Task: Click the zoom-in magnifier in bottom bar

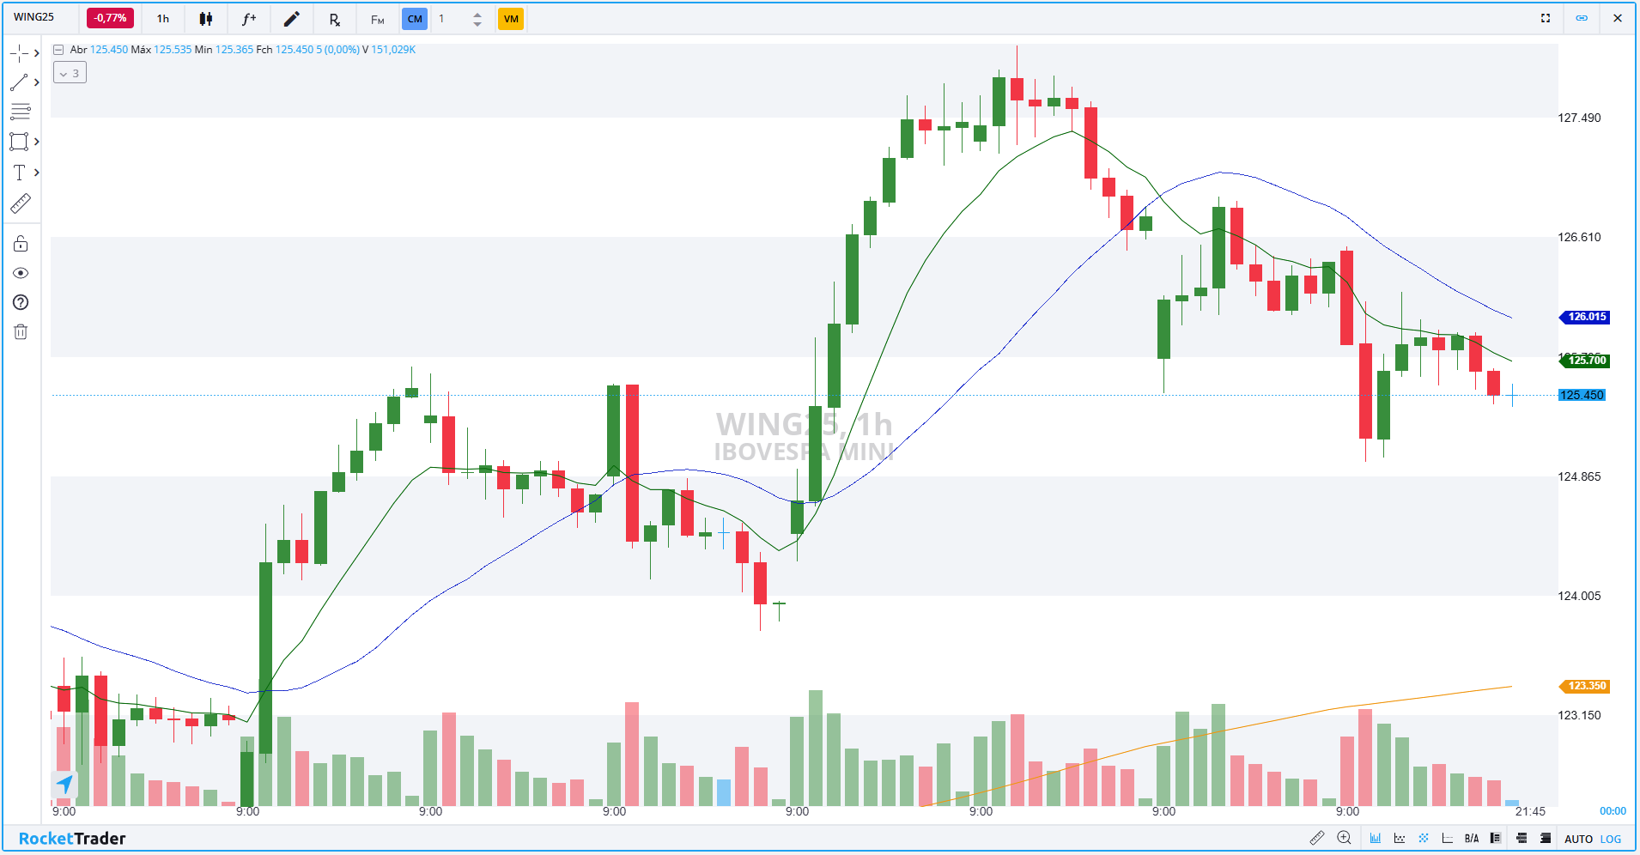Action: coord(1344,839)
